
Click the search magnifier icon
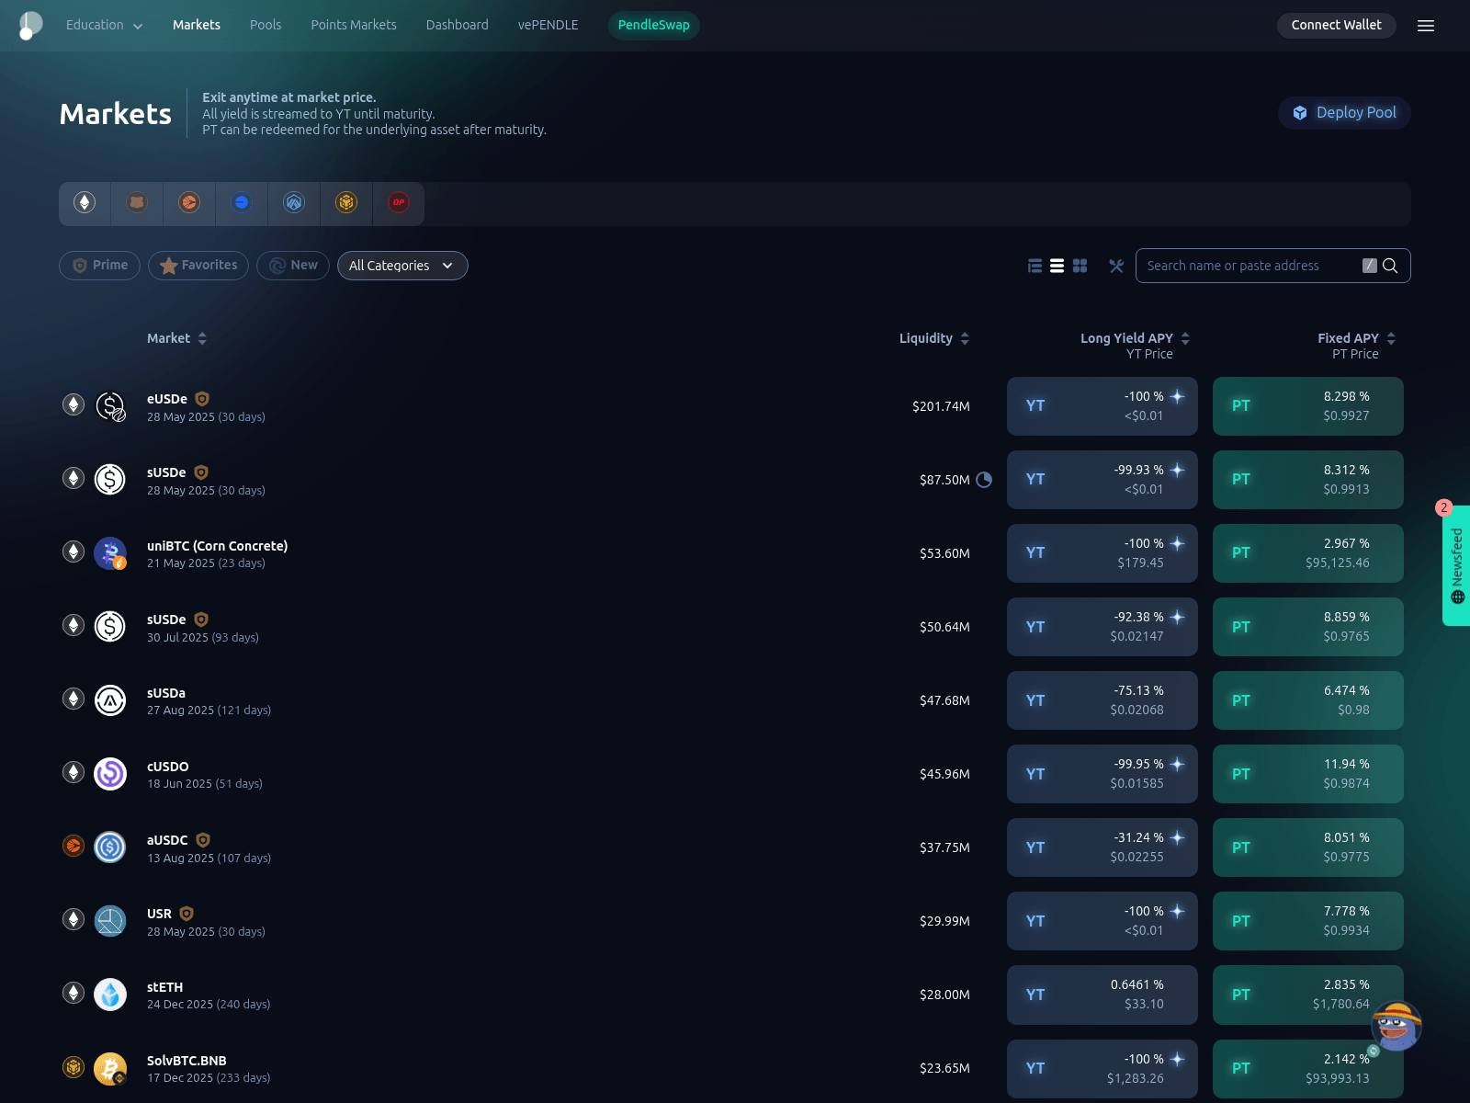click(1390, 266)
